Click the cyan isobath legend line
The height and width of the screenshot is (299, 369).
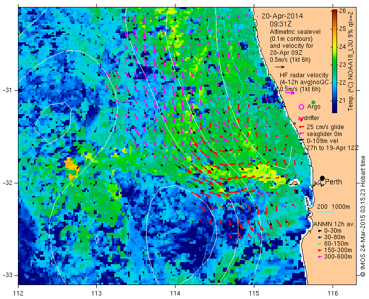[x=326, y=212]
